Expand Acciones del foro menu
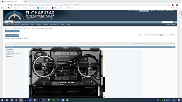The image size is (182, 102). (x=55, y=25)
